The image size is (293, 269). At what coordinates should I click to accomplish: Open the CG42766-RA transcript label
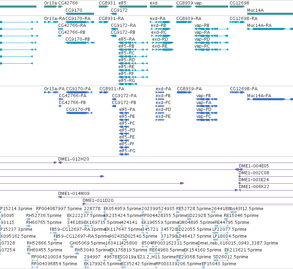click(x=72, y=25)
